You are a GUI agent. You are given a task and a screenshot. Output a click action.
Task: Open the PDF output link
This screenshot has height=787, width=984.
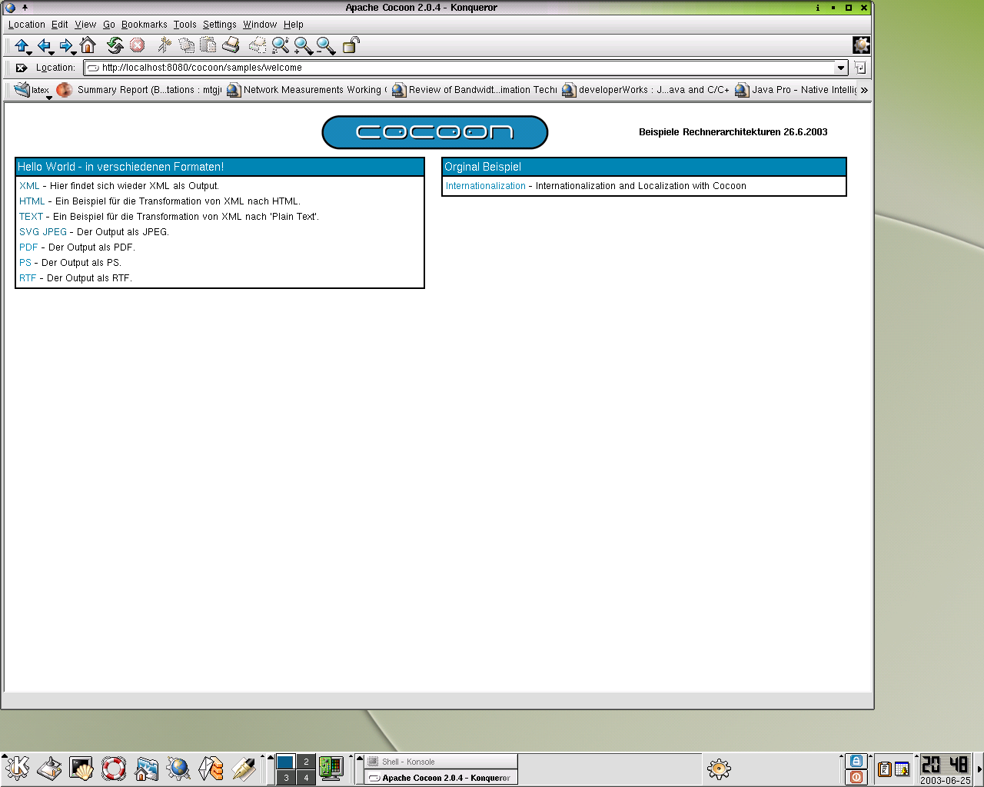pyautogui.click(x=28, y=247)
